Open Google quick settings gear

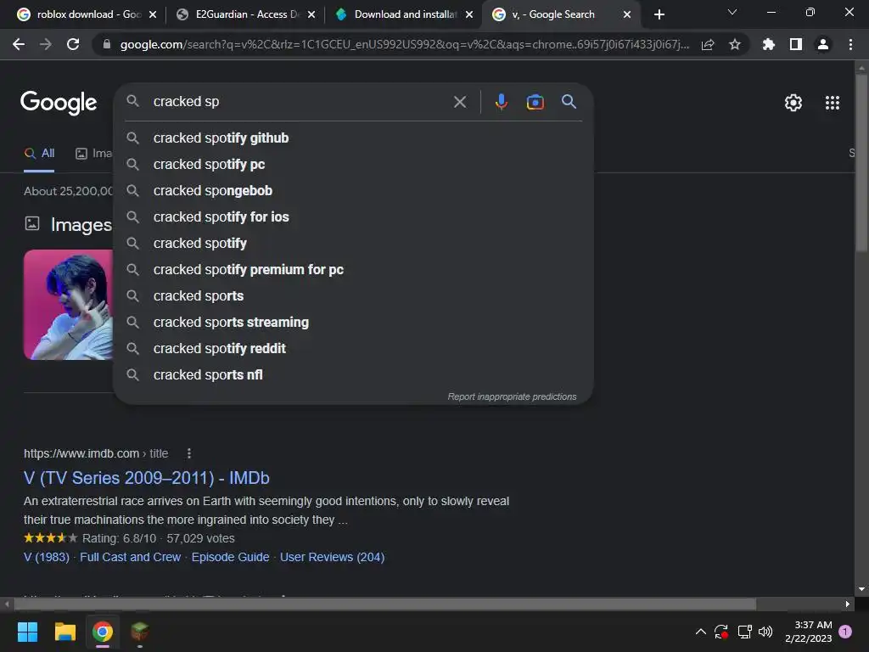pos(793,103)
